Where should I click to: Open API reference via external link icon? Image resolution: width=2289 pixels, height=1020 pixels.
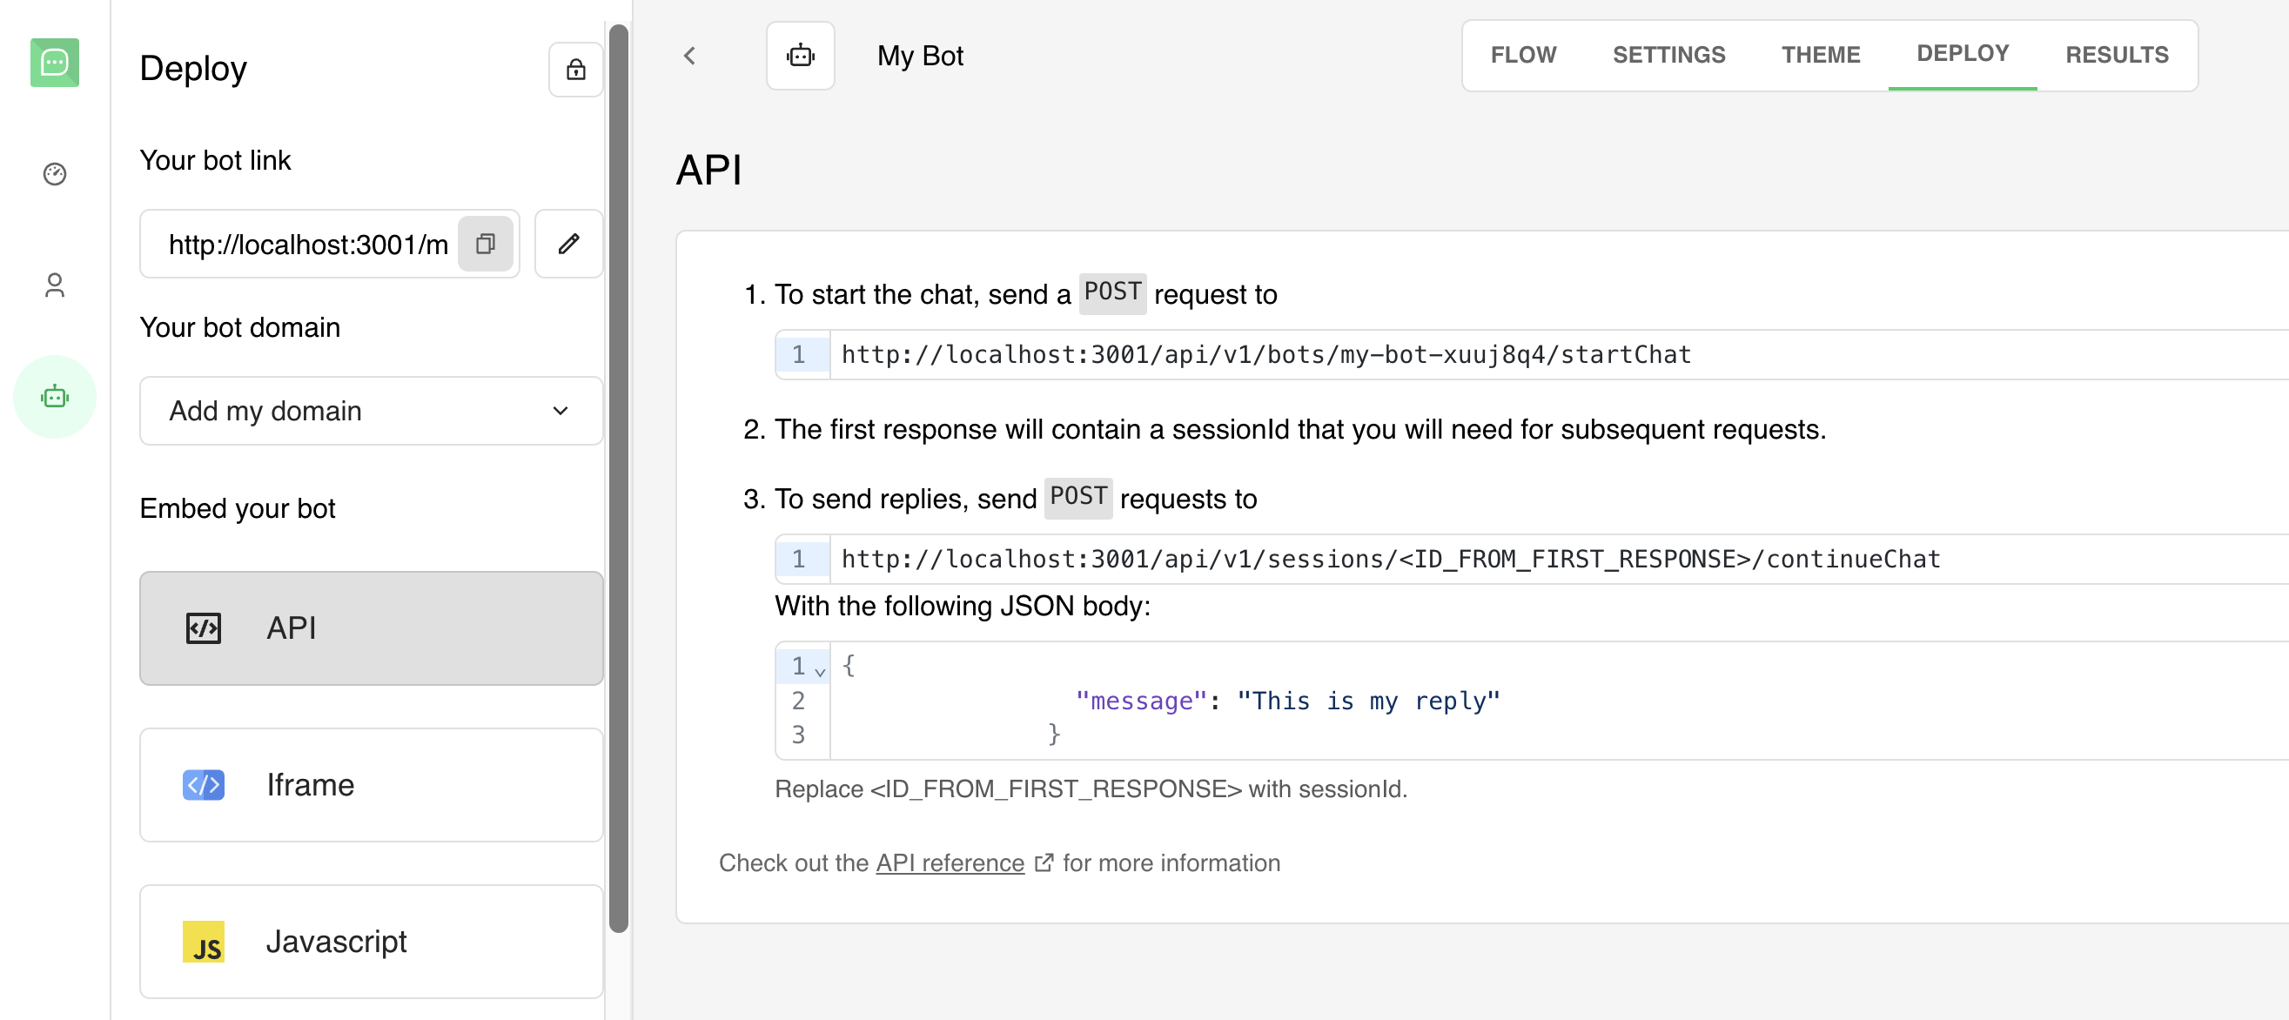(1044, 862)
